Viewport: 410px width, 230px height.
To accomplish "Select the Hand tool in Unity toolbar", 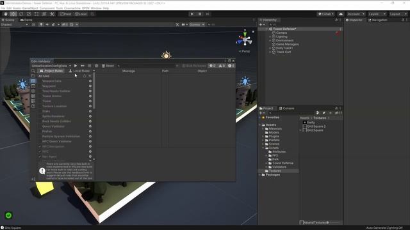I will (6, 14).
